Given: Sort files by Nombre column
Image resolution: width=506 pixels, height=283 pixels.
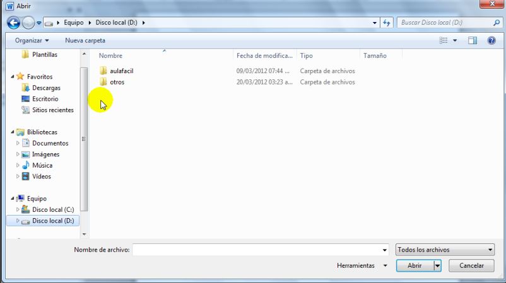Looking at the screenshot, I should (x=110, y=55).
